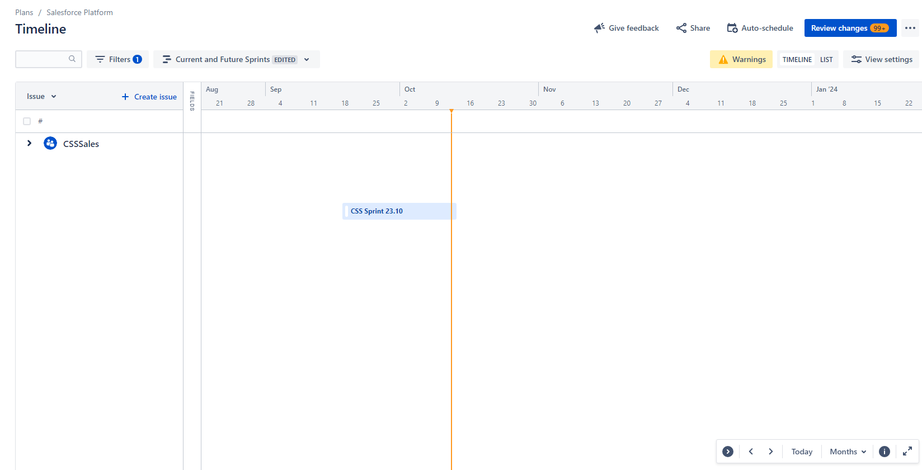Jump to Today on the timeline

tap(802, 452)
